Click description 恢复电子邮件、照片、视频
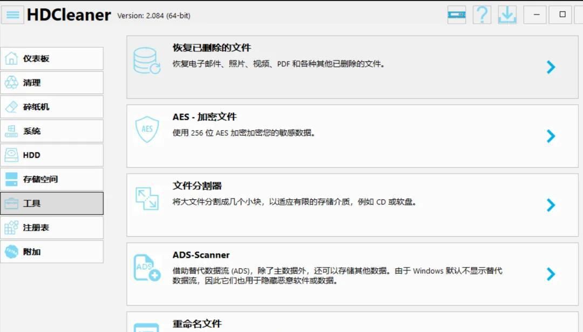The width and height of the screenshot is (583, 332). click(x=279, y=64)
